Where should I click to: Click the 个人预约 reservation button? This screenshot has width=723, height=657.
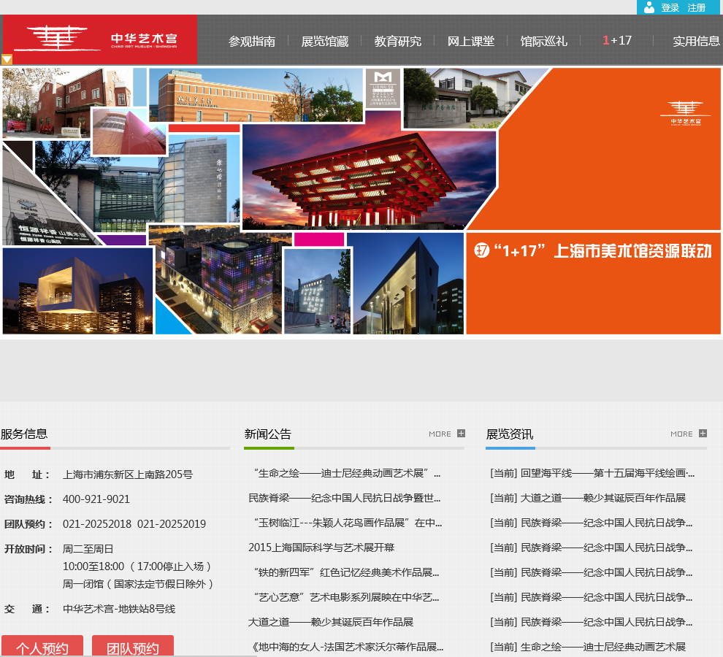coord(42,646)
